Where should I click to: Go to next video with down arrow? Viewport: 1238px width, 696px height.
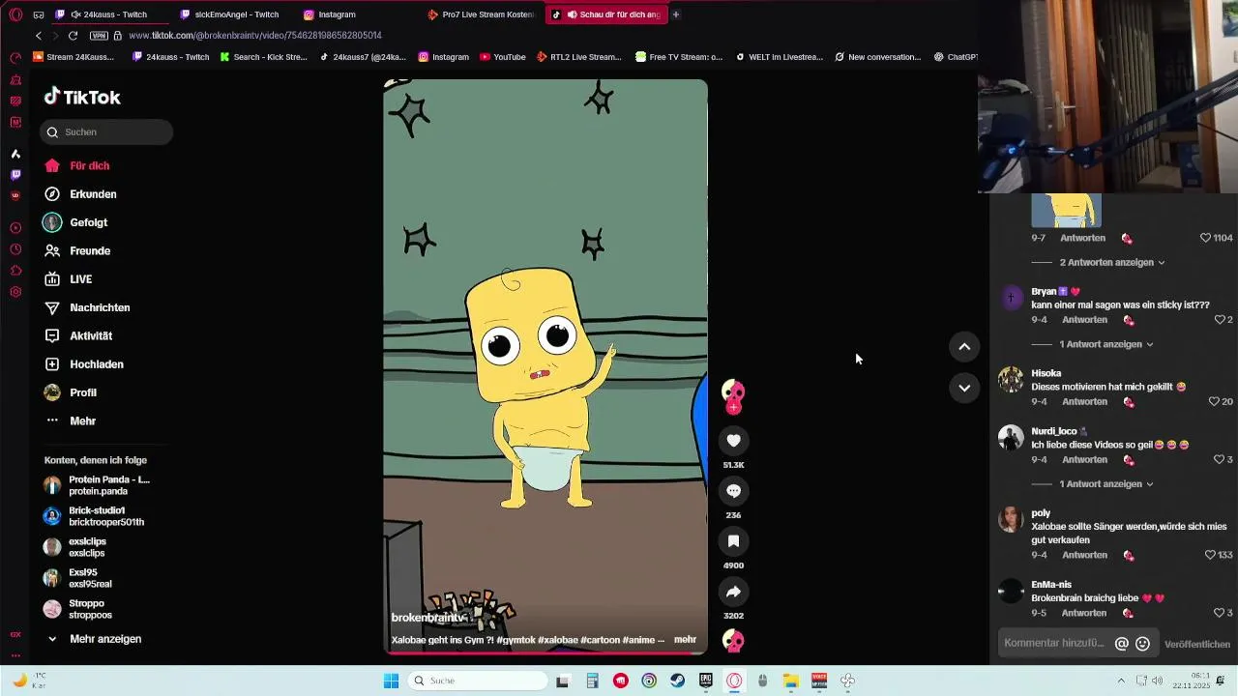coord(964,388)
